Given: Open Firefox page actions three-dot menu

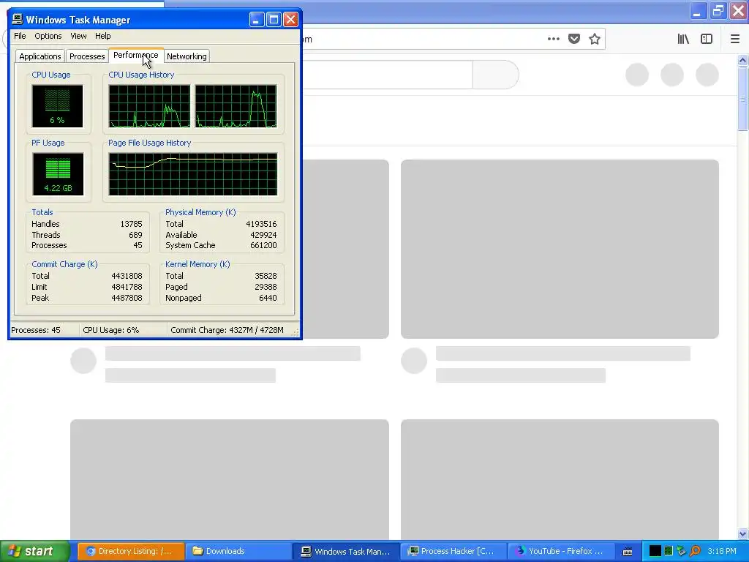Looking at the screenshot, I should click(x=553, y=39).
